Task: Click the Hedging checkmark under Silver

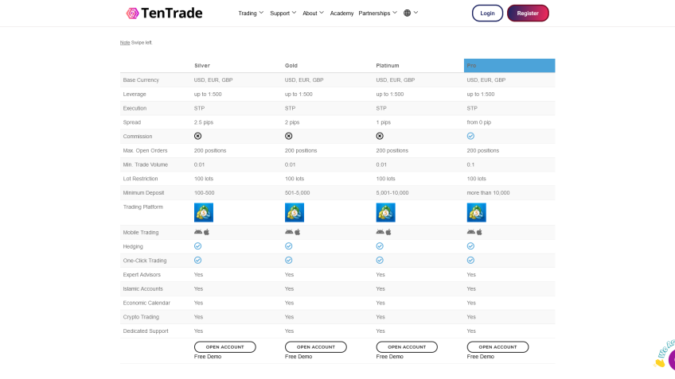Action: point(197,246)
